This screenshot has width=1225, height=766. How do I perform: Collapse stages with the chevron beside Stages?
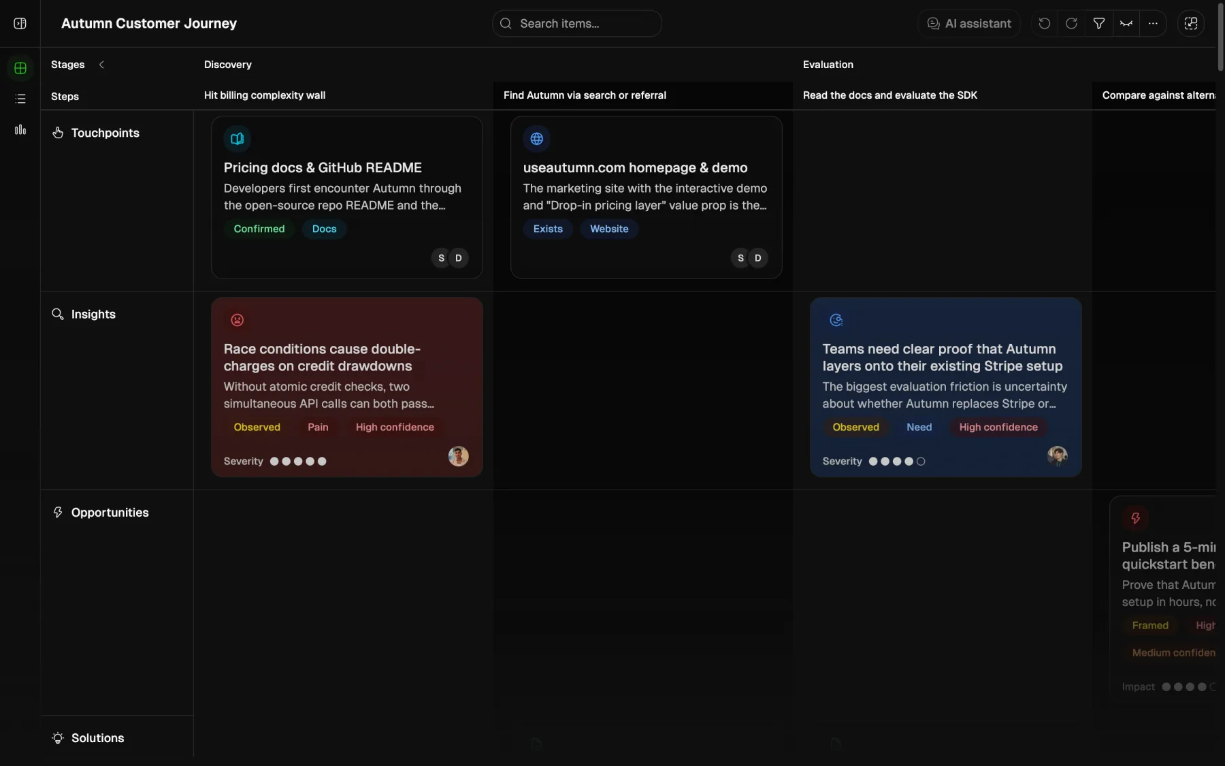tap(101, 65)
